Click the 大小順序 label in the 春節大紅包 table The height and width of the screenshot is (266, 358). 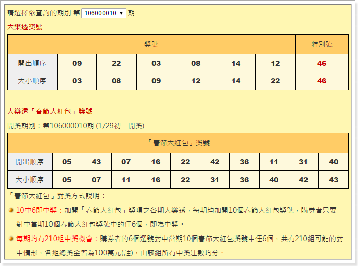[30, 180]
